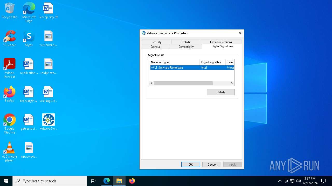Open the Recycle Bin desktop icon
332x186 pixels.
(x=10, y=11)
